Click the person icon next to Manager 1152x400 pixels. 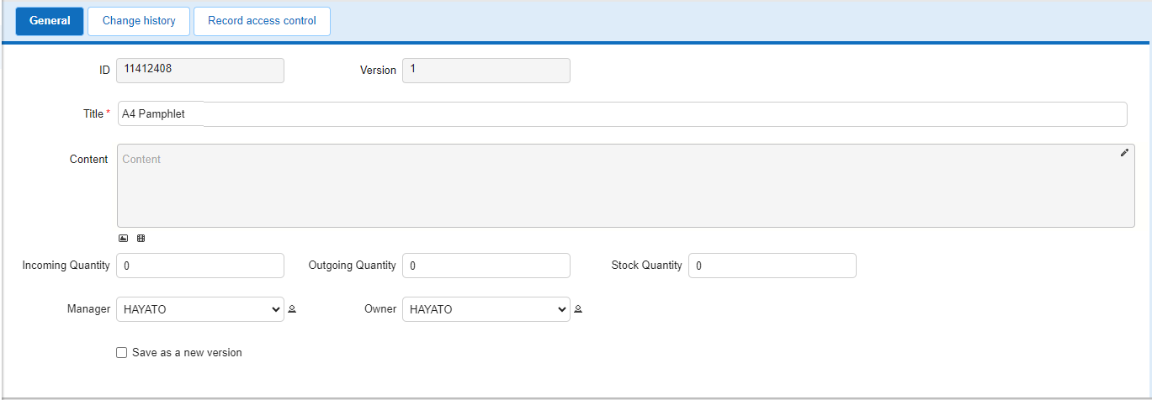click(x=292, y=309)
